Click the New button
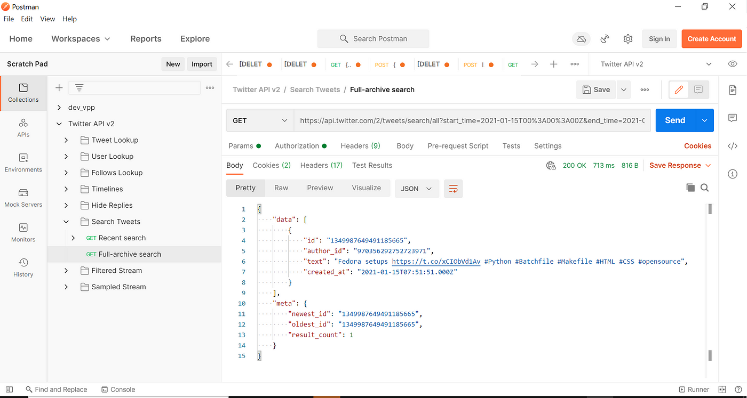747x398 pixels. [173, 64]
